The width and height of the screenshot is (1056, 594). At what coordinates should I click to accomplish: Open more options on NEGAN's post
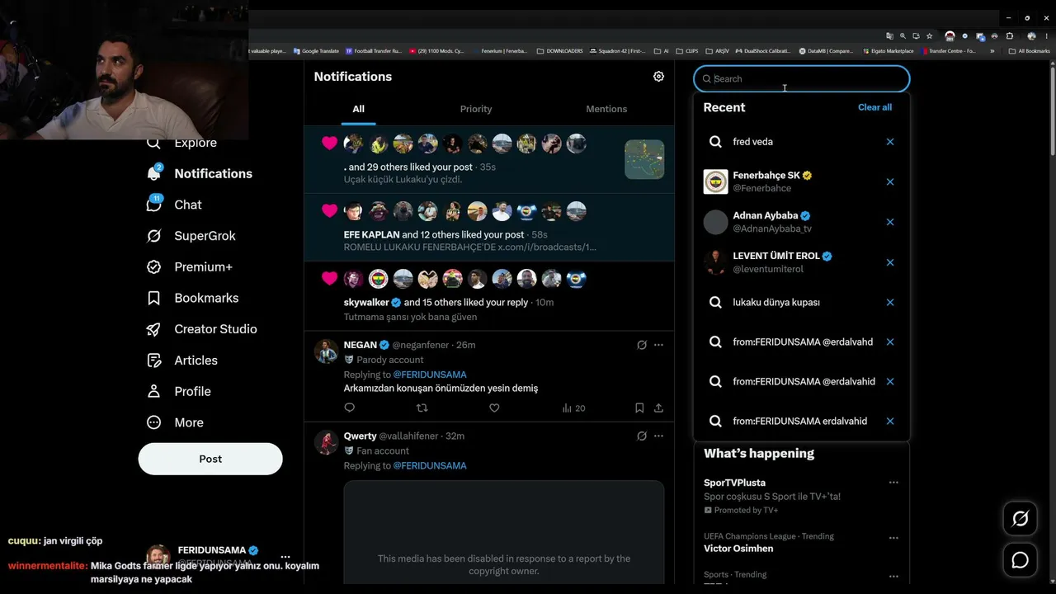[658, 345]
